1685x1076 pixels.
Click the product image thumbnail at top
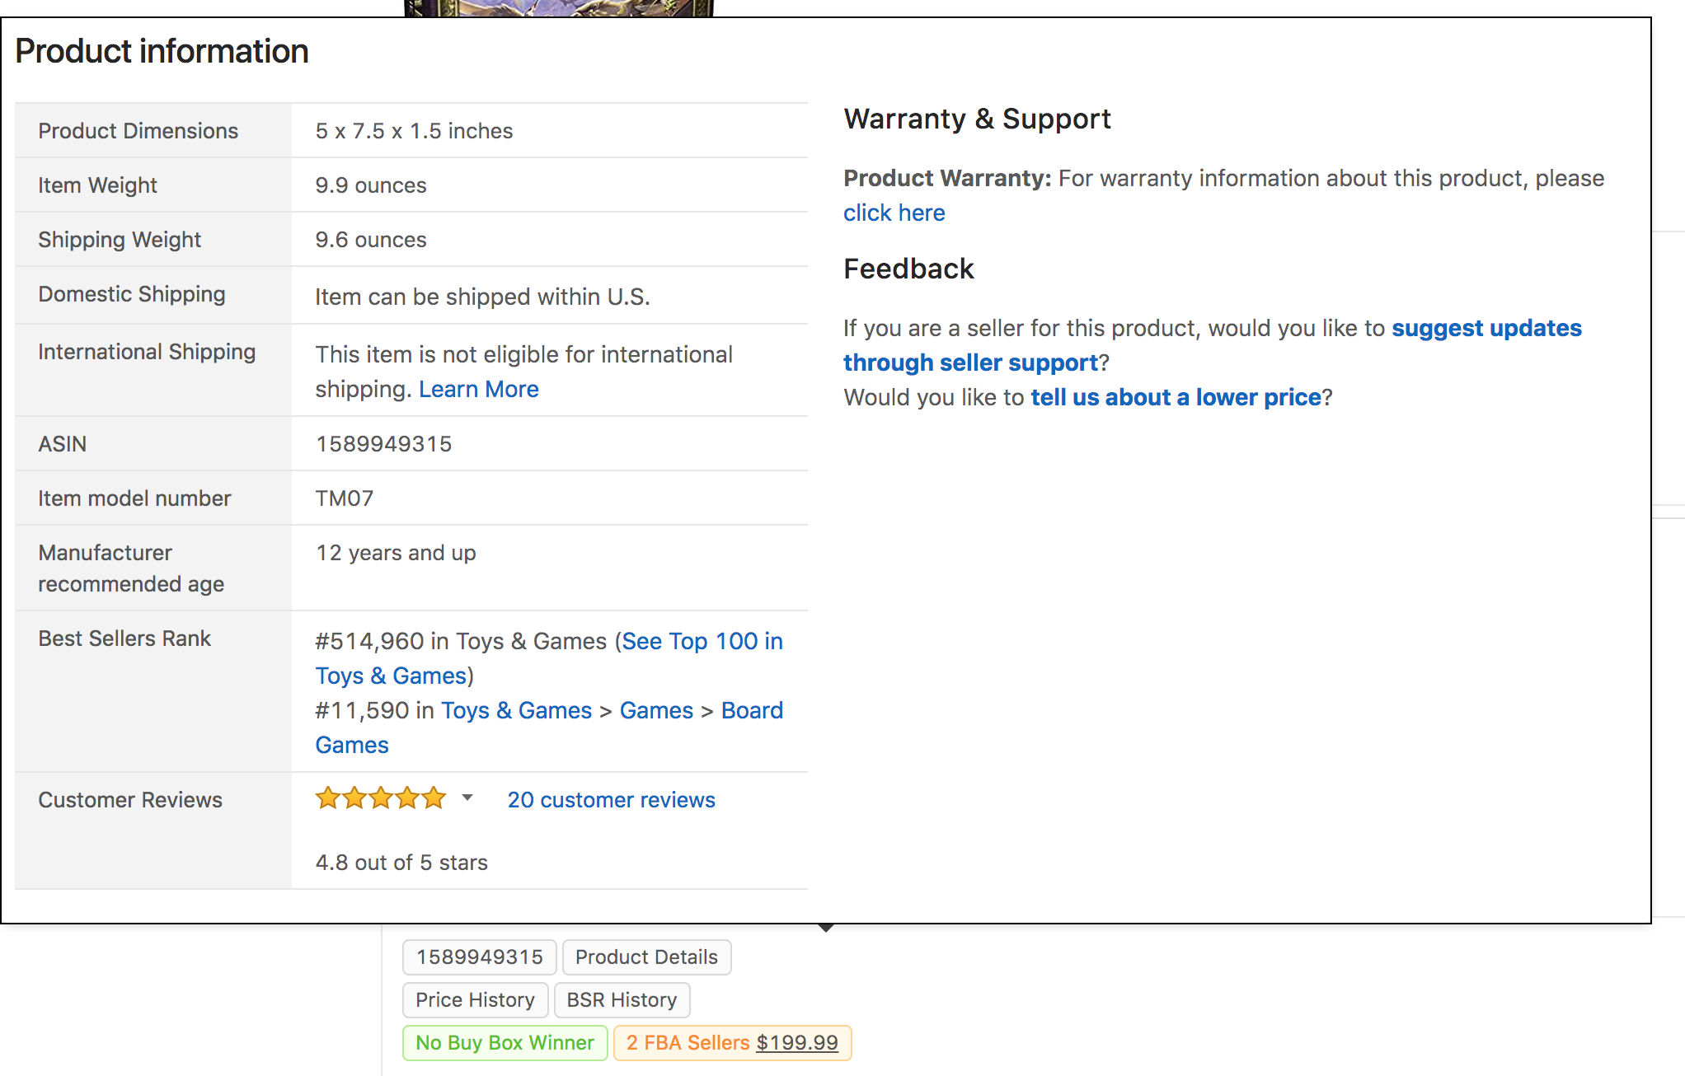[x=559, y=7]
